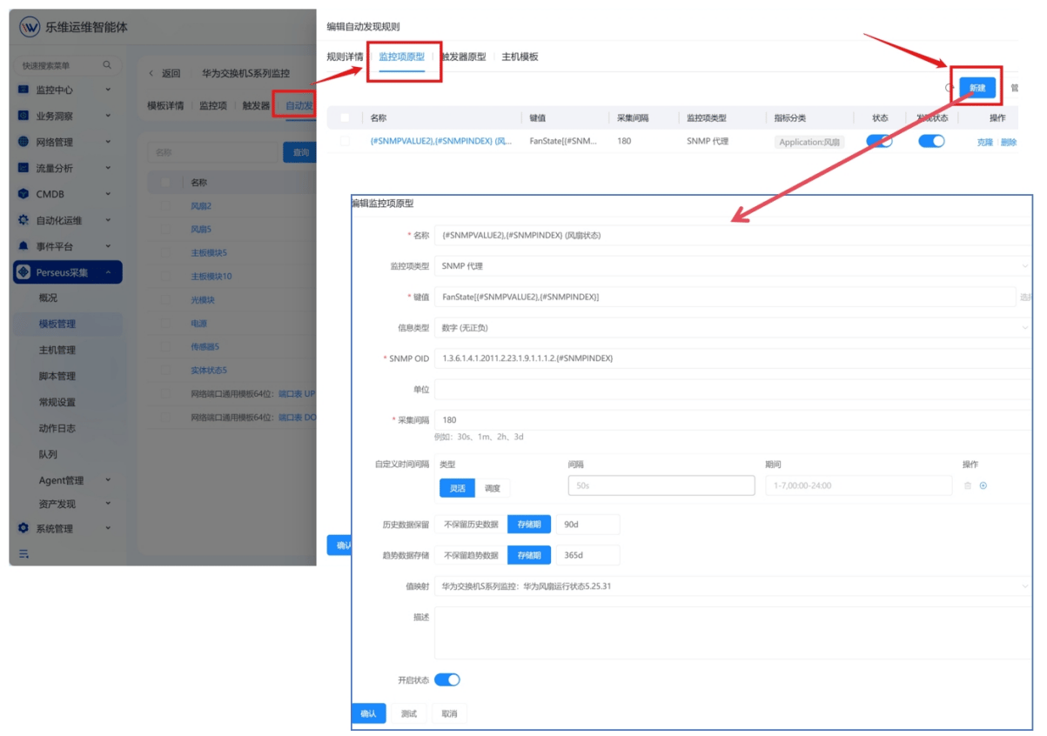Open the 模板详情 tab

point(165,105)
